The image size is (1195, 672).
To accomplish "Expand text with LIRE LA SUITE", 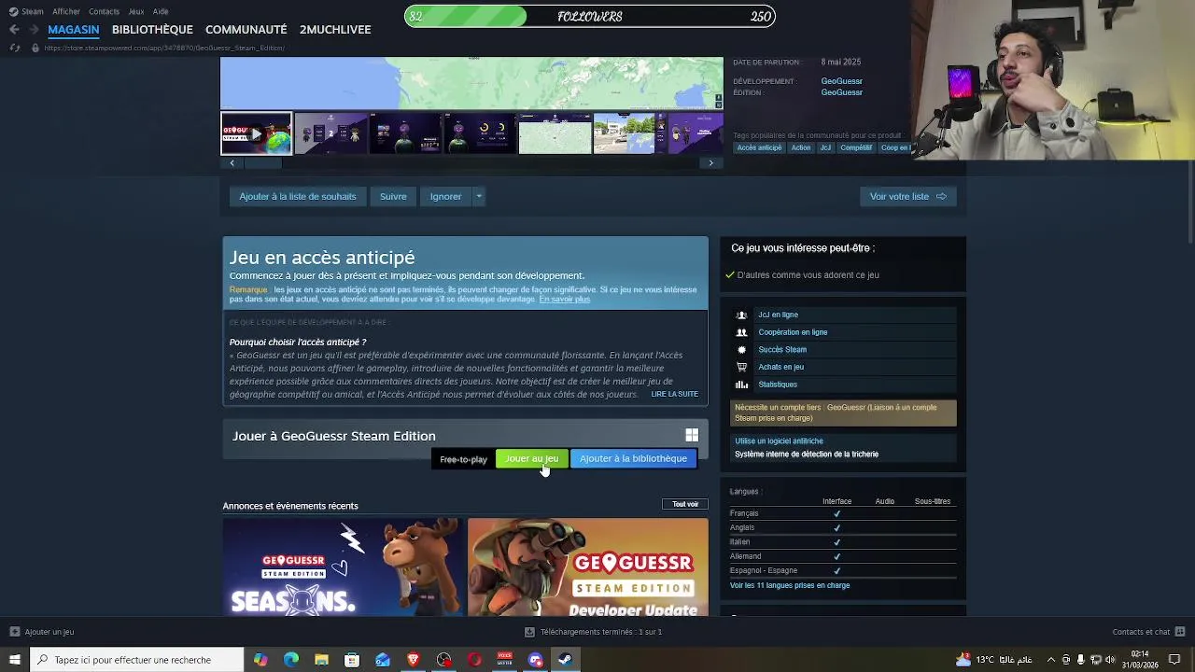I will click(x=674, y=394).
